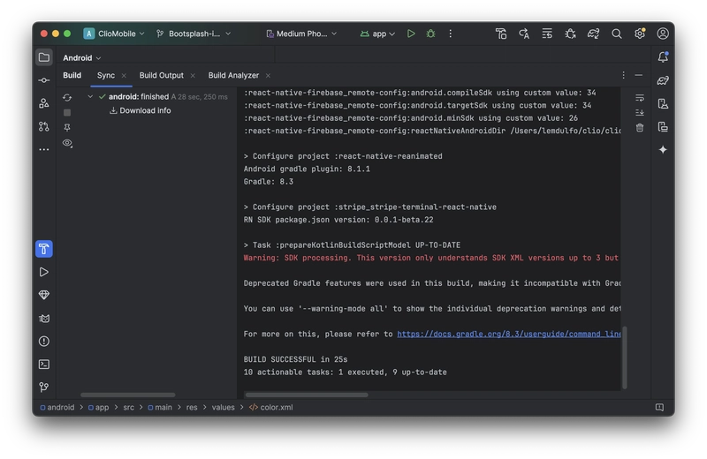Click color.xml breadcrumb in navigation bar
The width and height of the screenshot is (707, 459).
click(271, 407)
